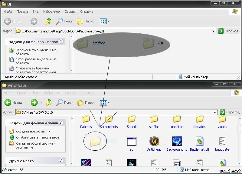The height and width of the screenshot is (174, 242).
Task: Open the Избранное menu in UI window
Action: (x=51, y=12)
